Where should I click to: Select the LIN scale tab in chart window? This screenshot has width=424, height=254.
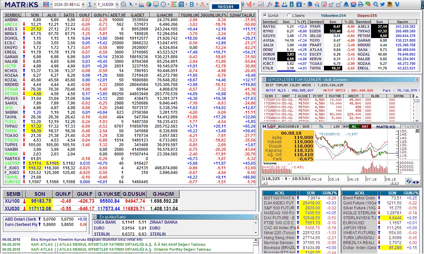click(337, 127)
